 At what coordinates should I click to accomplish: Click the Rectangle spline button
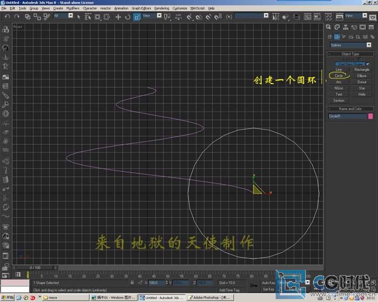pyautogui.click(x=362, y=70)
